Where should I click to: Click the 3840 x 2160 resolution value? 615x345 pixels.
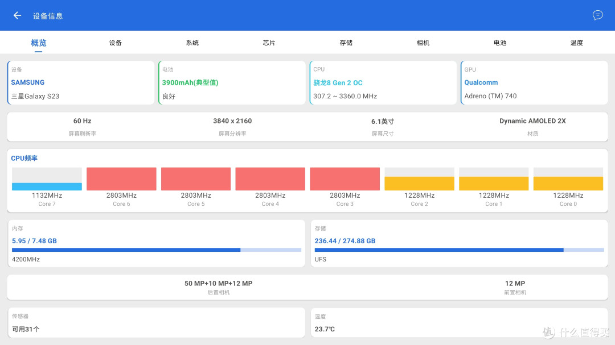point(232,121)
